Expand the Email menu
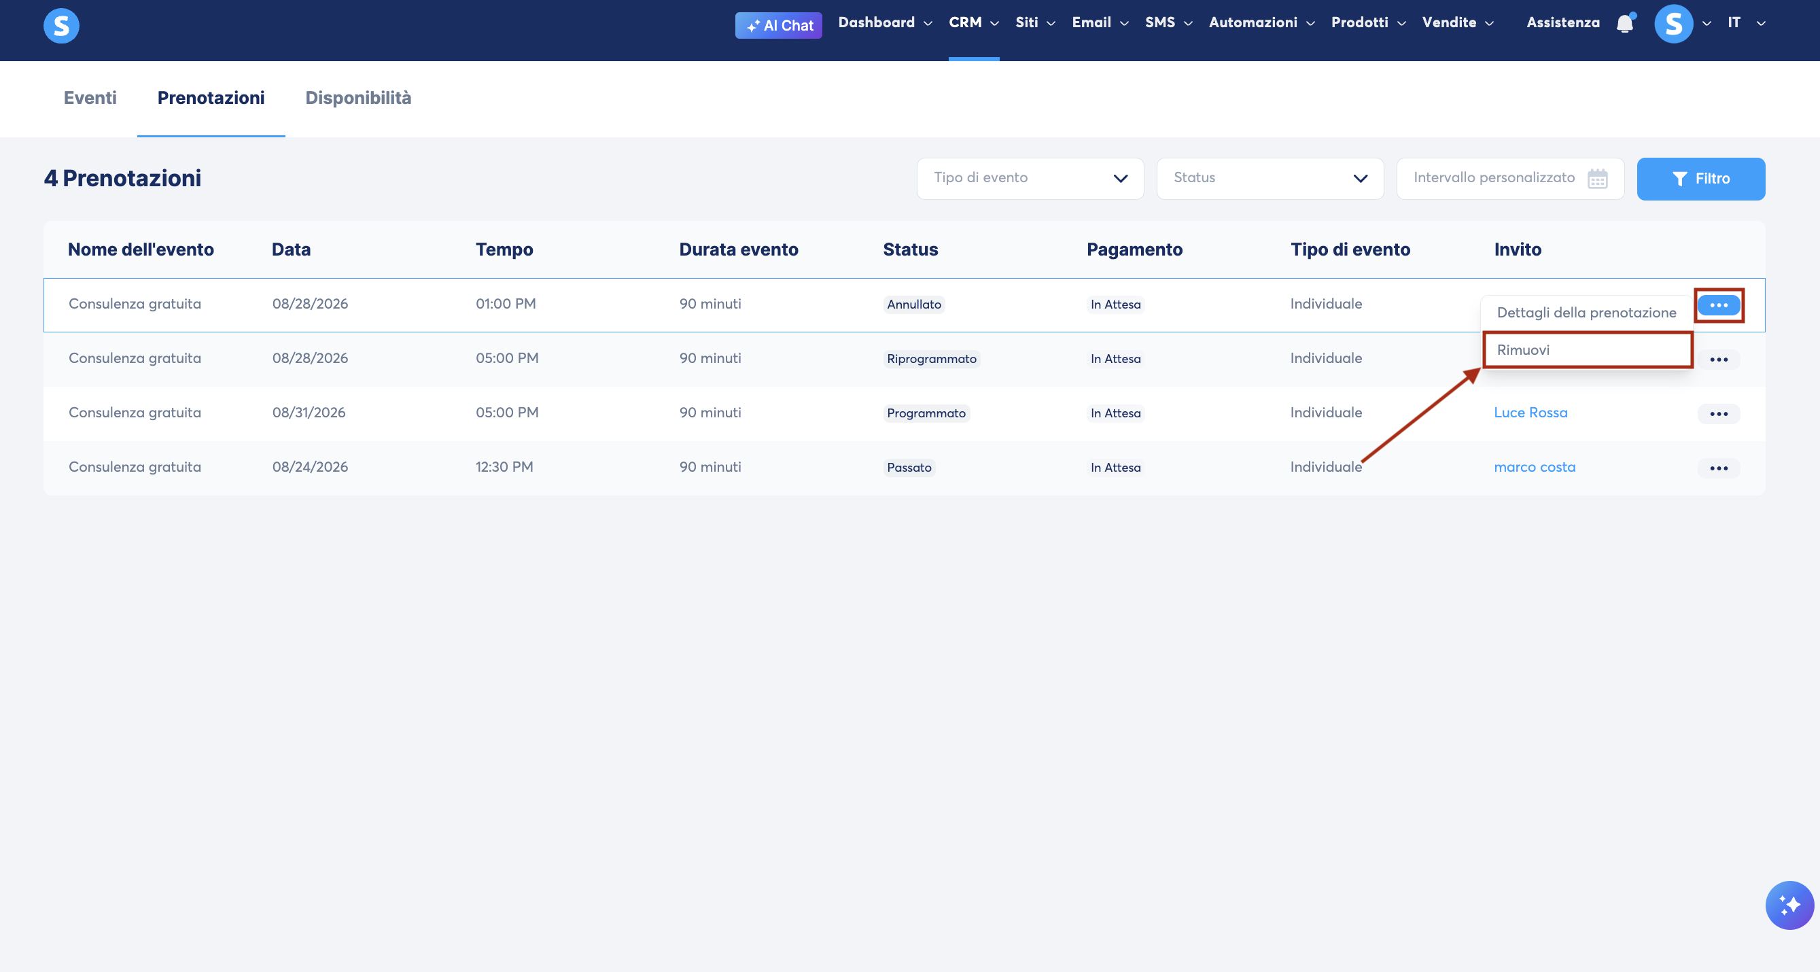This screenshot has width=1820, height=972. pyautogui.click(x=1100, y=22)
